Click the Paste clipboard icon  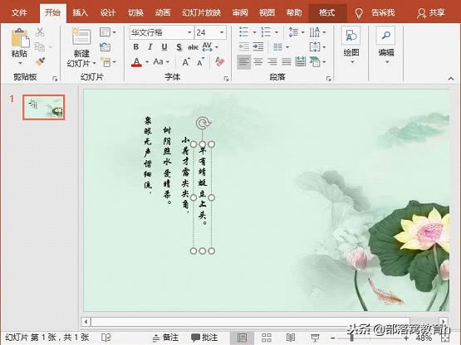[x=20, y=37]
